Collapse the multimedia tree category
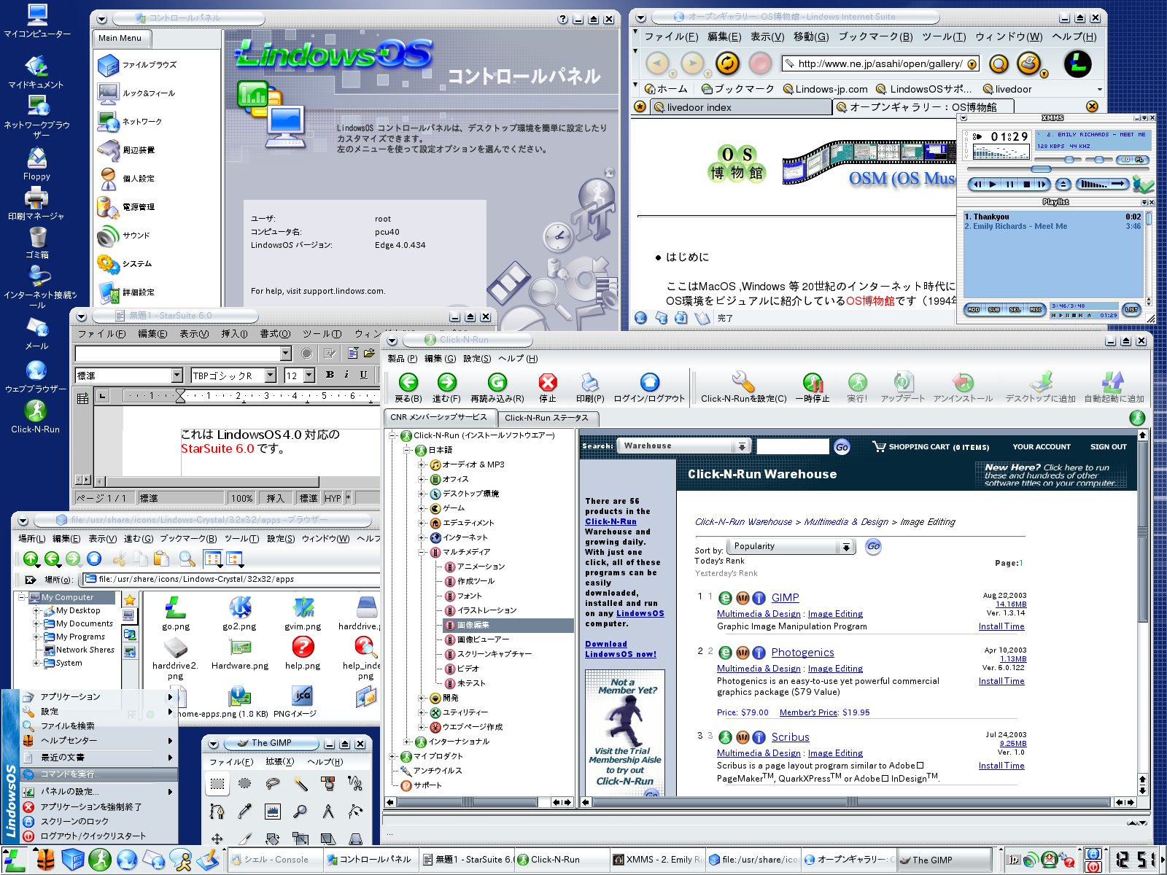The height and width of the screenshot is (875, 1167). tap(422, 552)
